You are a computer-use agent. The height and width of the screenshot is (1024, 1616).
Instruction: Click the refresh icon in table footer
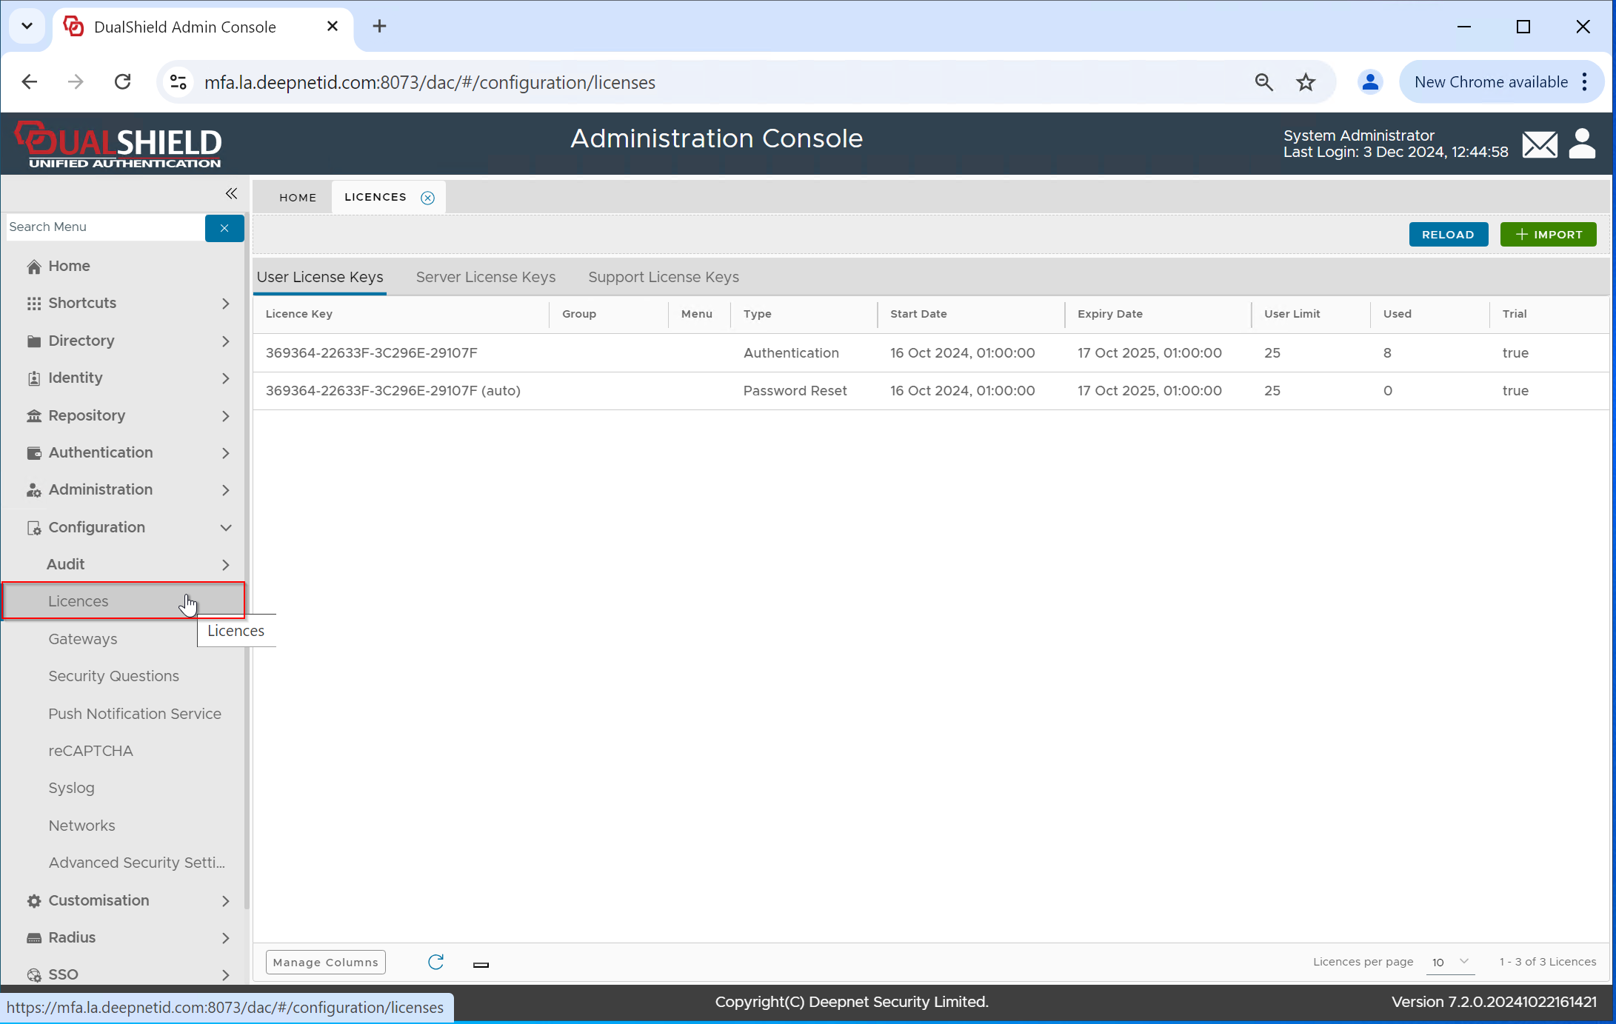pyautogui.click(x=435, y=962)
